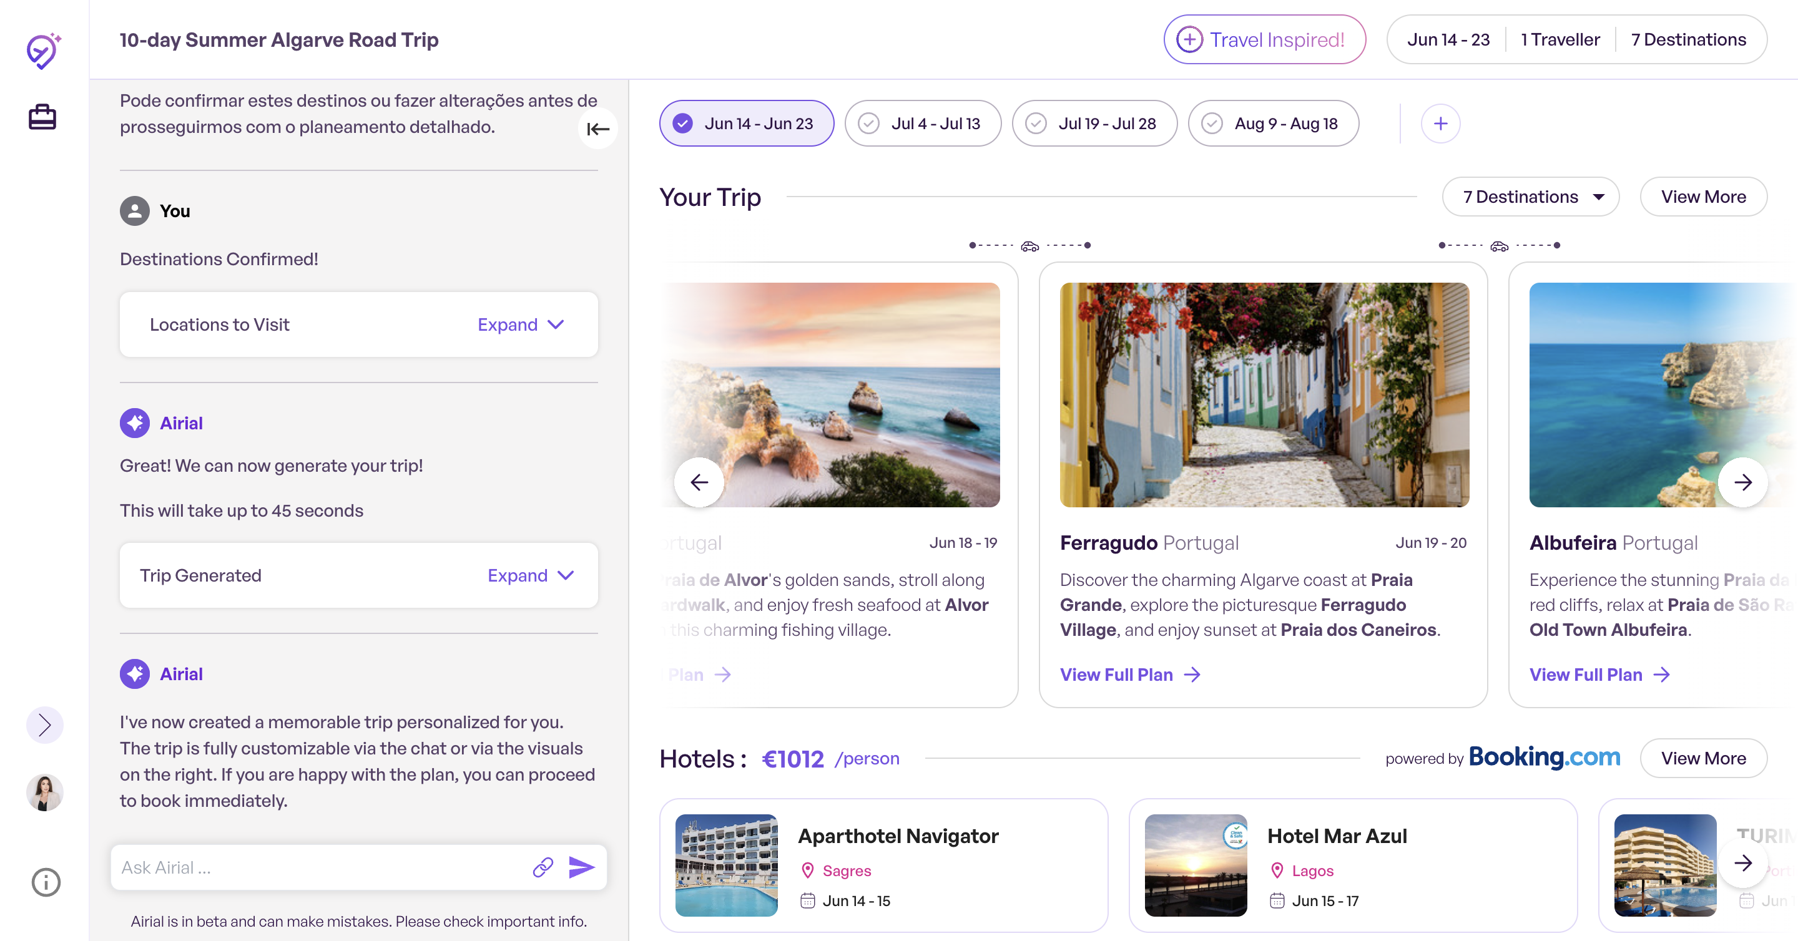Open the user profile avatar
The width and height of the screenshot is (1798, 941).
tap(45, 792)
